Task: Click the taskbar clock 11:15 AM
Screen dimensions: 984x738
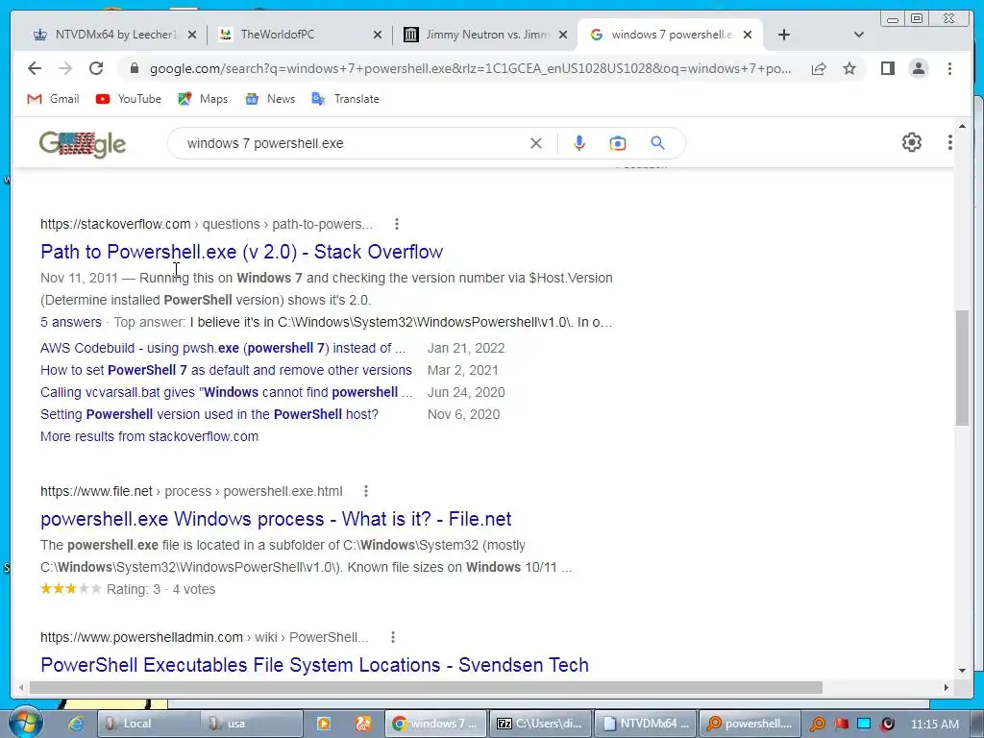Action: (x=934, y=725)
